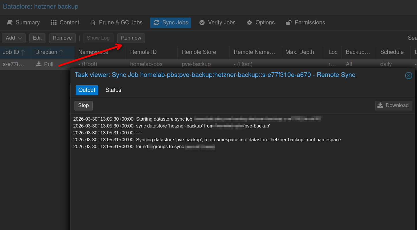This screenshot has height=230, width=417.
Task: Click the trash icon for Prune & GC Jobs
Action: click(93, 22)
